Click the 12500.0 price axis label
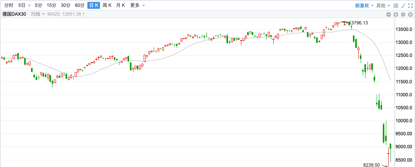The image size is (415, 167). point(404,55)
